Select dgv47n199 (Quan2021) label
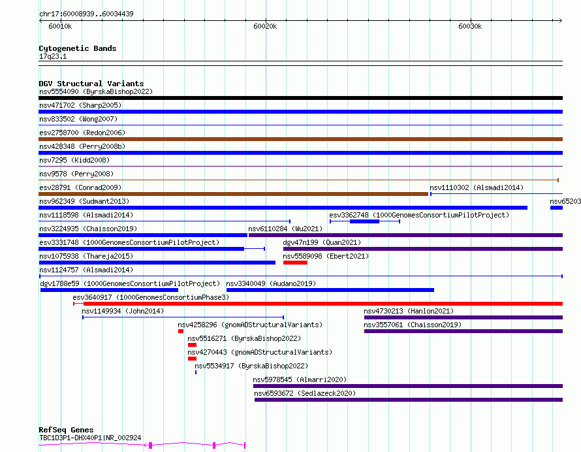This screenshot has width=581, height=452. [x=322, y=242]
